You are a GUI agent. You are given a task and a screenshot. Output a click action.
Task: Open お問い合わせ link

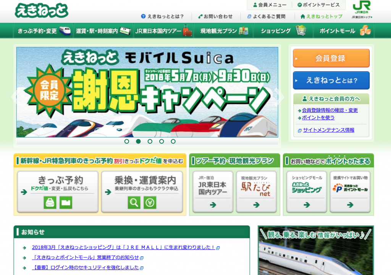click(x=215, y=16)
